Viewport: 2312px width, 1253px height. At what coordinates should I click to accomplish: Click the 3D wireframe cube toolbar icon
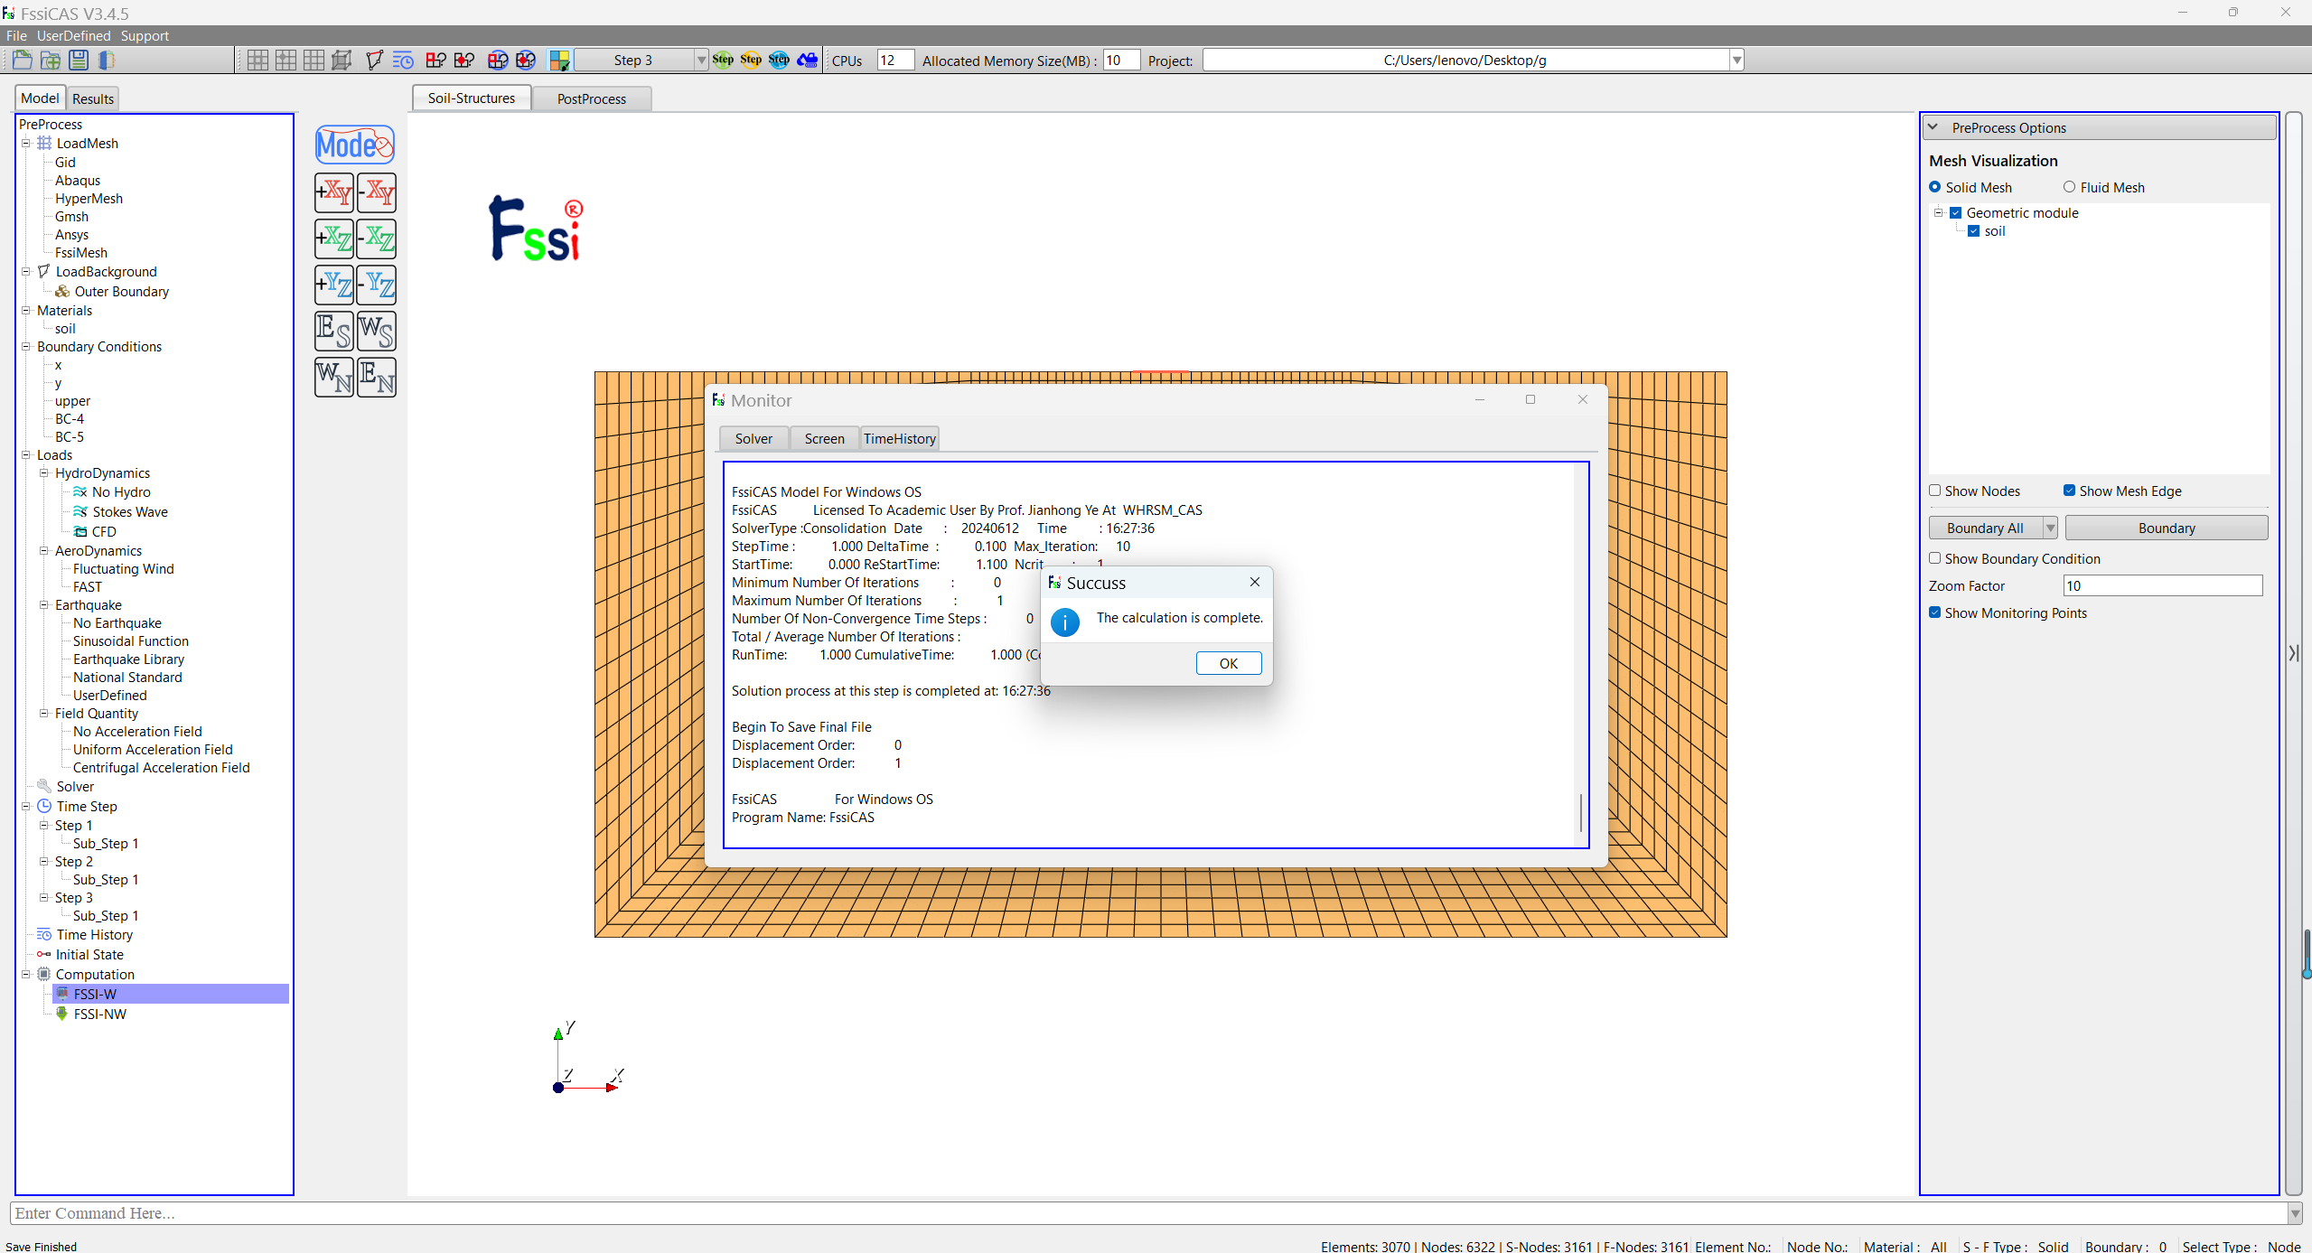click(x=342, y=61)
